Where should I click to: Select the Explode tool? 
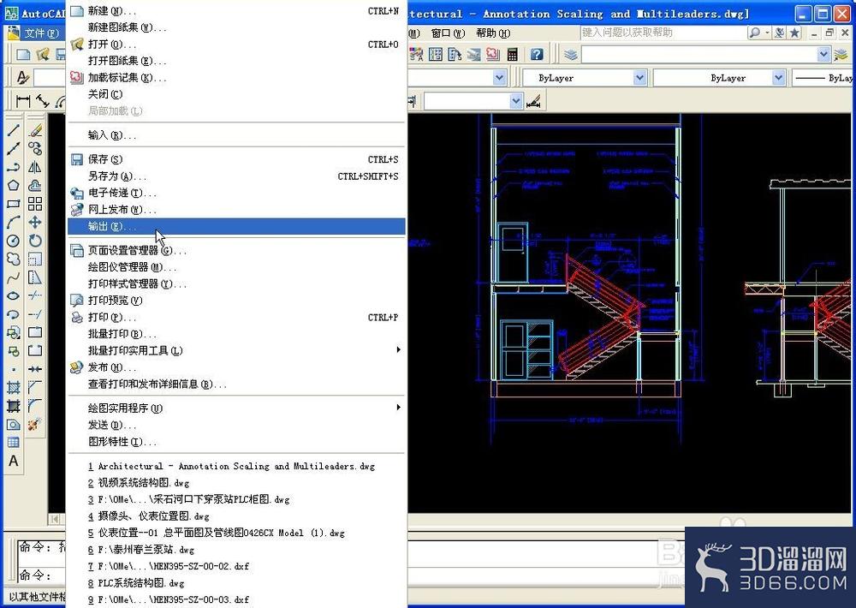click(x=35, y=425)
